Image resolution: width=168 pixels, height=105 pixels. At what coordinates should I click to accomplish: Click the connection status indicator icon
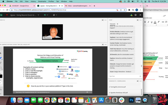(x=131, y=15)
